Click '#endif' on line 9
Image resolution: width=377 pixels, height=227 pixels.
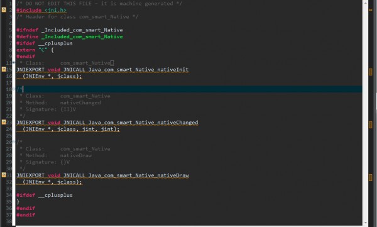(26, 57)
